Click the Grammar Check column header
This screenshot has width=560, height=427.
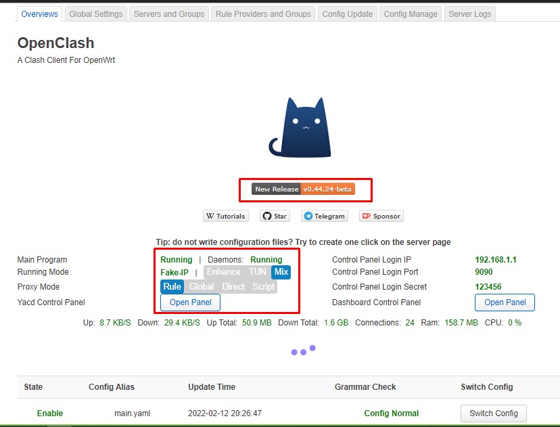(365, 387)
